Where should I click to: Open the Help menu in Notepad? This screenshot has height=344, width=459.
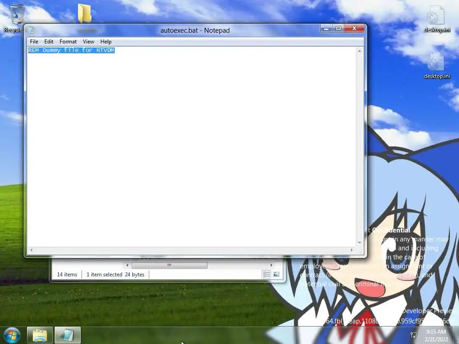(106, 42)
